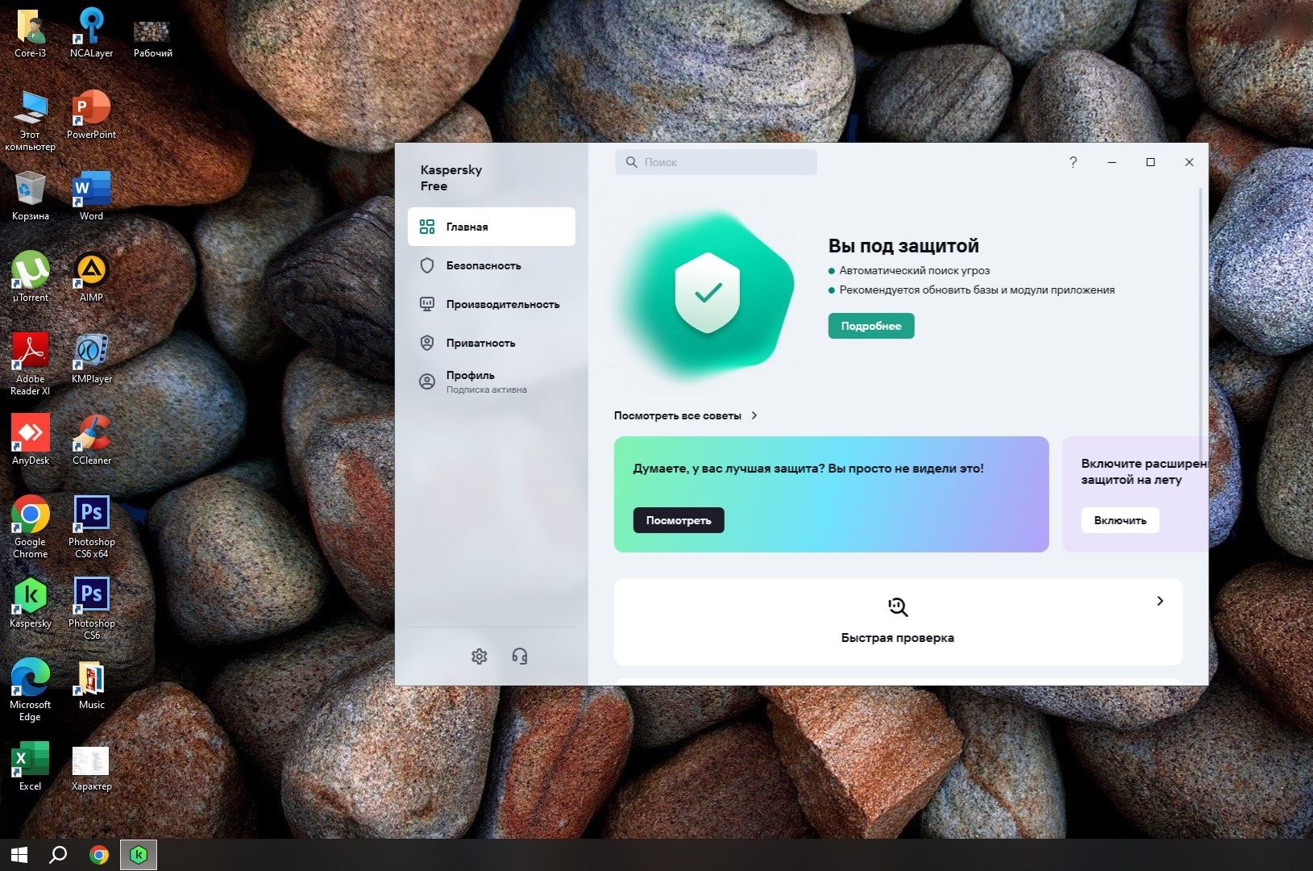Select the Этот компьютер desktop icon
This screenshot has height=871, width=1313.
click(x=31, y=120)
